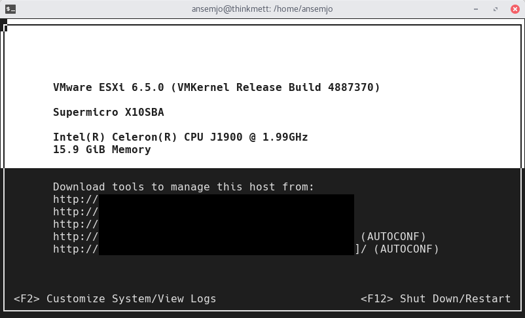
Task: Click the Intel Celeron CPU J1900 line
Action: pyautogui.click(x=180, y=137)
